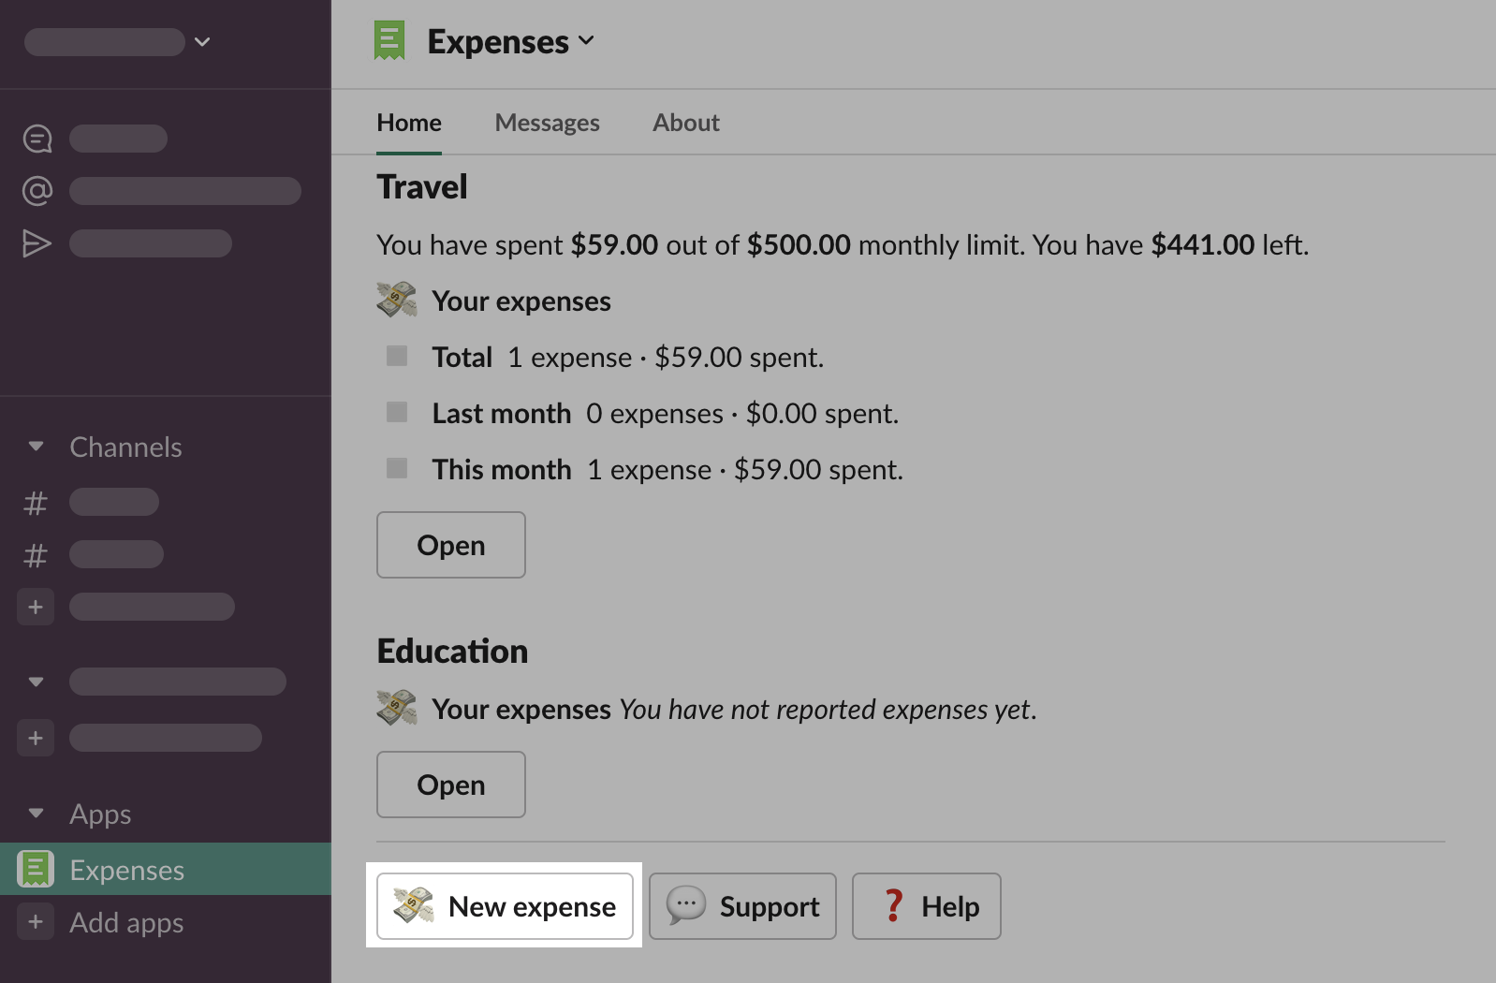Open the Travel expenses
The width and height of the screenshot is (1496, 983).
[450, 545]
